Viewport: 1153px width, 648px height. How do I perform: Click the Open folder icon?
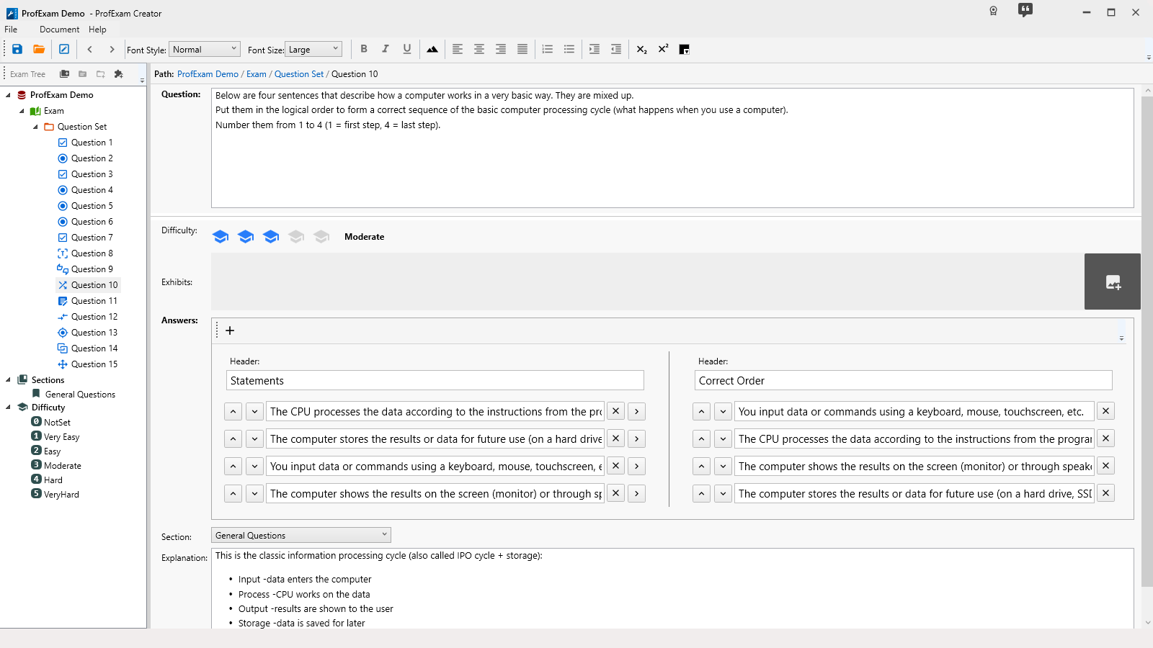pyautogui.click(x=39, y=49)
